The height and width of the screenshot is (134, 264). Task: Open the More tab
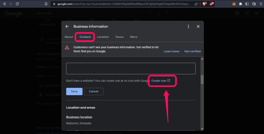pos(134,37)
